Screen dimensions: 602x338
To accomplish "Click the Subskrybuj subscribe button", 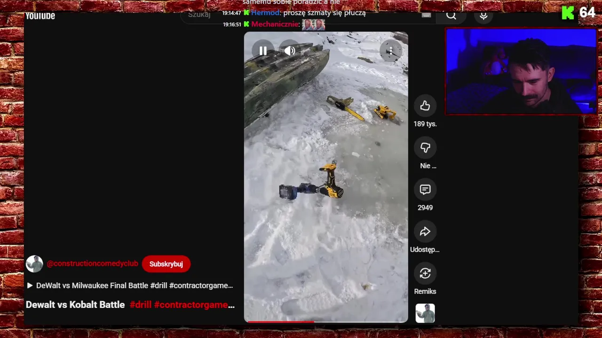I will coord(166,264).
